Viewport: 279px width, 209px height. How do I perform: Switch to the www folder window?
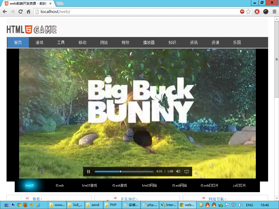(x=57, y=205)
